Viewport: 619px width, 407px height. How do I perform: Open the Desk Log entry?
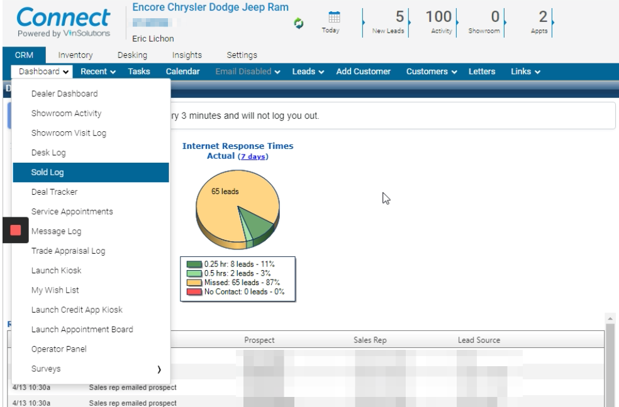point(91,153)
